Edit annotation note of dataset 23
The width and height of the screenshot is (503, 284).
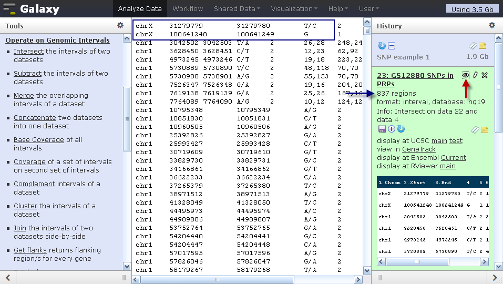tap(485, 130)
